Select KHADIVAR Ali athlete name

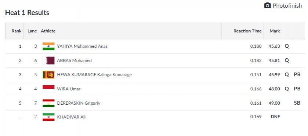coord(71,117)
